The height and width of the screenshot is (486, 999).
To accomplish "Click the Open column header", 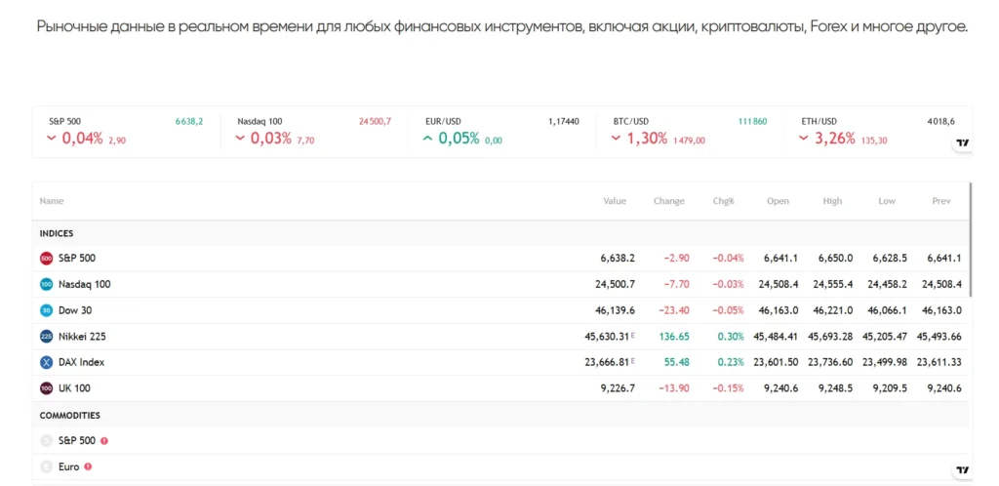I will (778, 201).
